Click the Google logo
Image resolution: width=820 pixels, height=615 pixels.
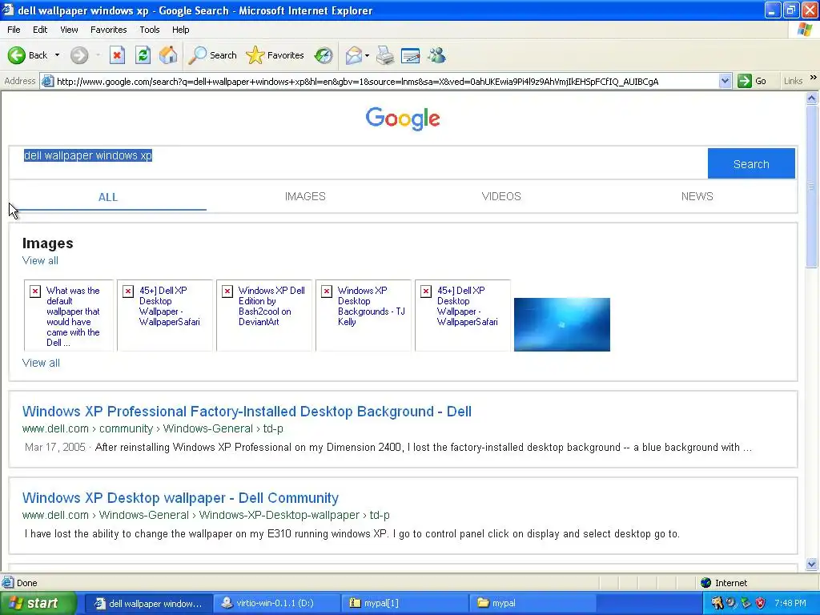coord(403,119)
